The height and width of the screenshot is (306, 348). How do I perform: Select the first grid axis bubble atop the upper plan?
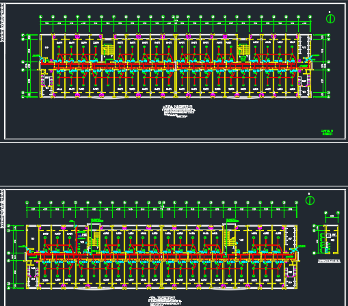pos(40,17)
